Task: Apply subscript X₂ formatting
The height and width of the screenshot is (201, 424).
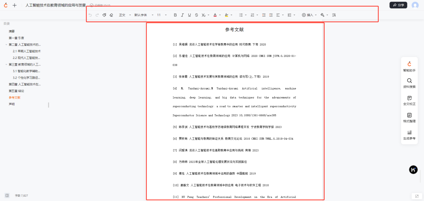Action: pos(204,15)
